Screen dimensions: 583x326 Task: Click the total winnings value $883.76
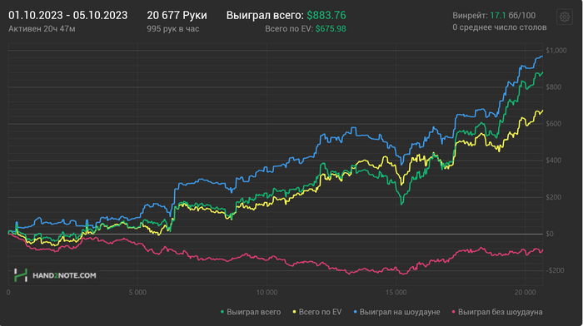click(326, 15)
